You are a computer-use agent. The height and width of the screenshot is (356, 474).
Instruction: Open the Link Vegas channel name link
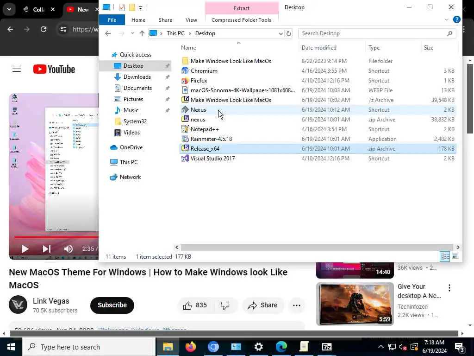coord(51,301)
